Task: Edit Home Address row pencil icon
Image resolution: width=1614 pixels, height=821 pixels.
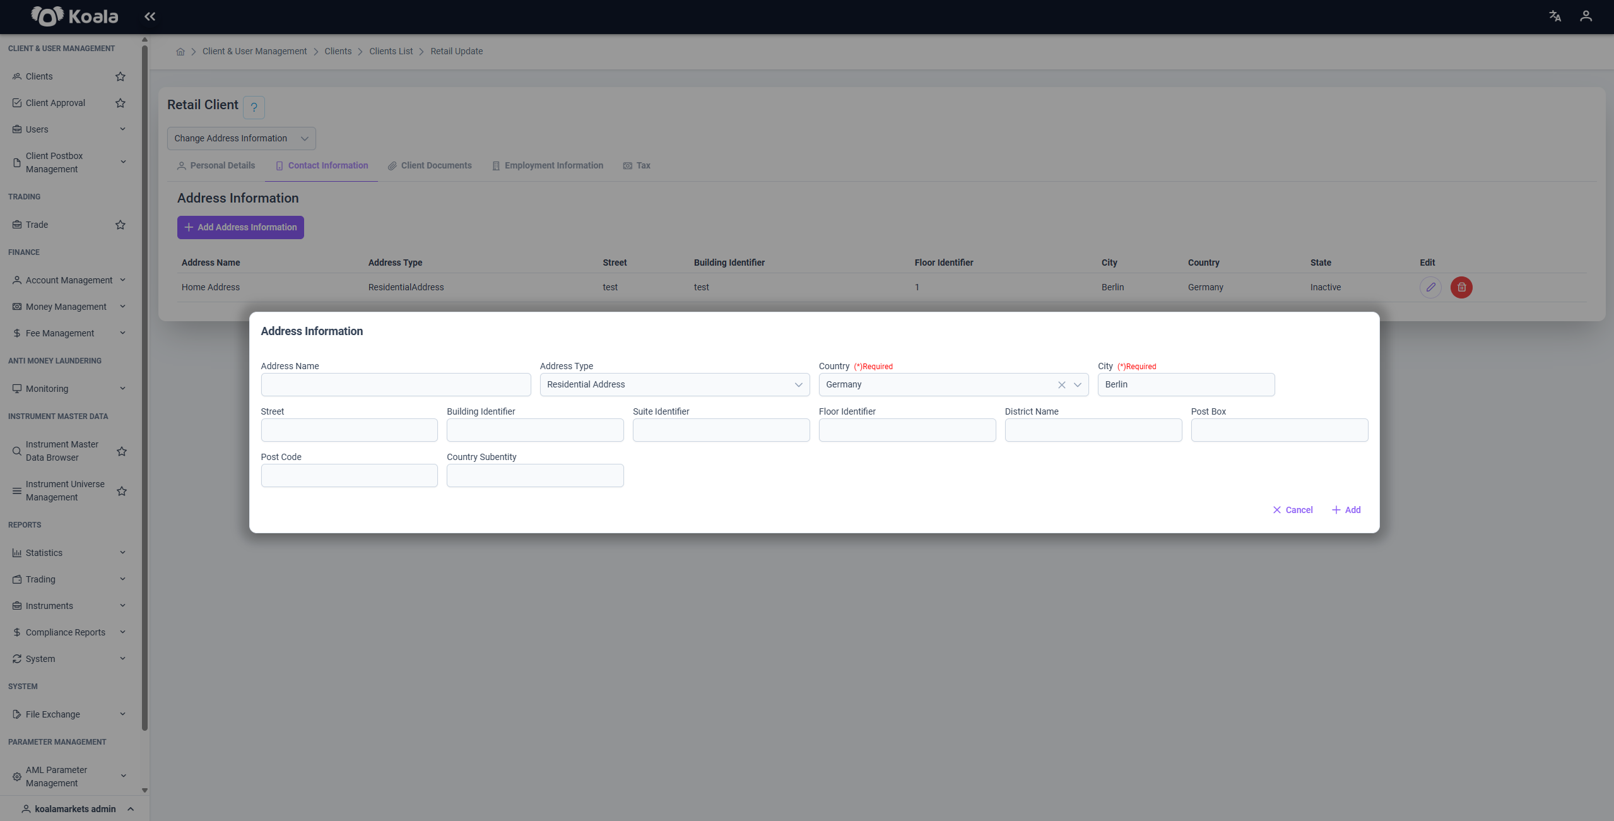Action: 1430,287
